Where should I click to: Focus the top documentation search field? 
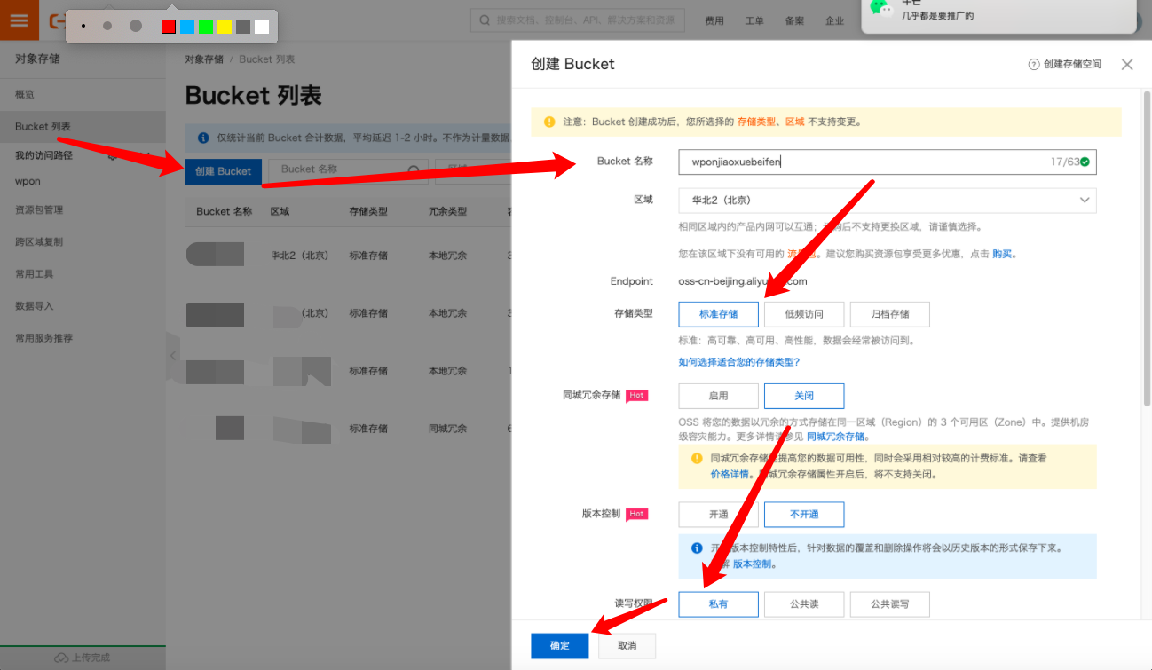pyautogui.click(x=577, y=20)
